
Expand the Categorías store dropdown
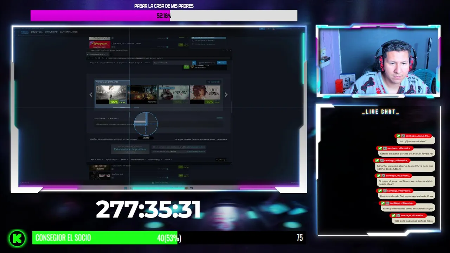coord(122,63)
